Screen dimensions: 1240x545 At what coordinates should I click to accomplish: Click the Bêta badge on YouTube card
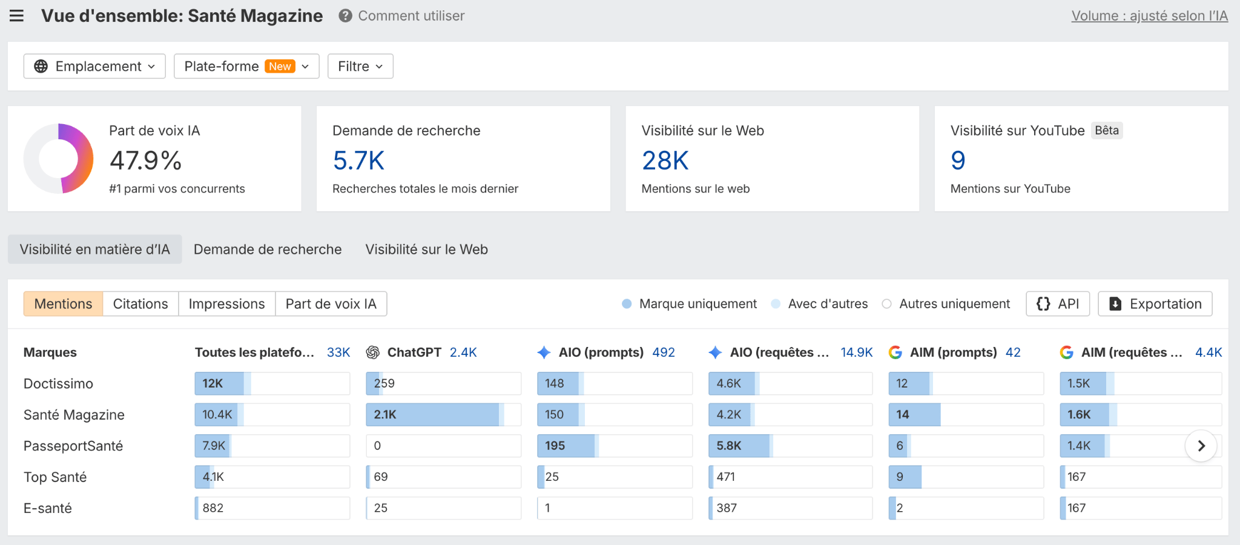point(1107,130)
